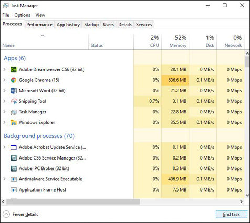Click Fewer details link

click(x=25, y=214)
